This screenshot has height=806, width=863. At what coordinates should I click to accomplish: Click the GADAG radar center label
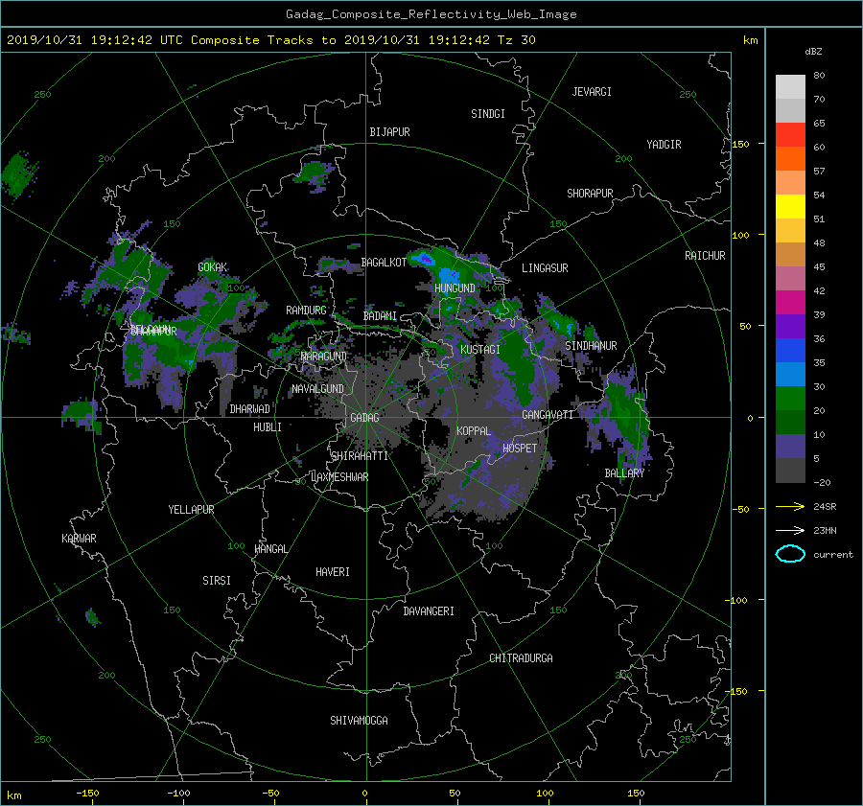coord(364,418)
